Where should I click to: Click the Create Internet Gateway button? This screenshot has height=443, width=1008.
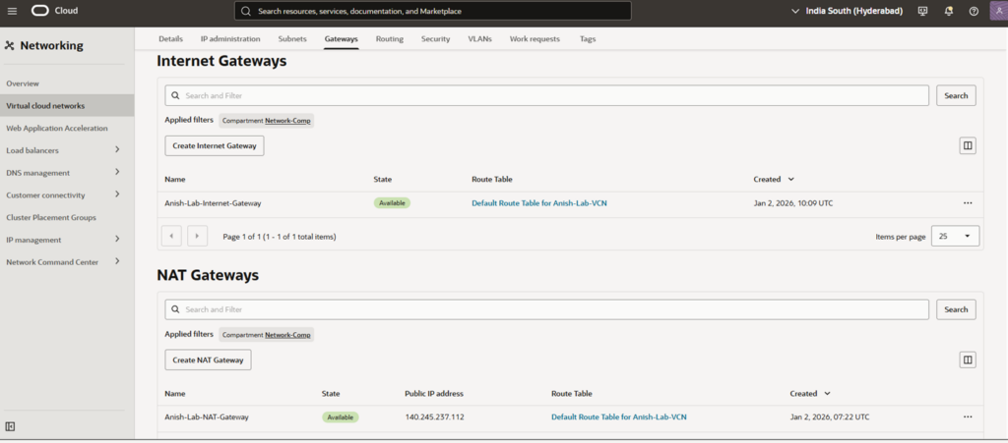click(x=214, y=145)
